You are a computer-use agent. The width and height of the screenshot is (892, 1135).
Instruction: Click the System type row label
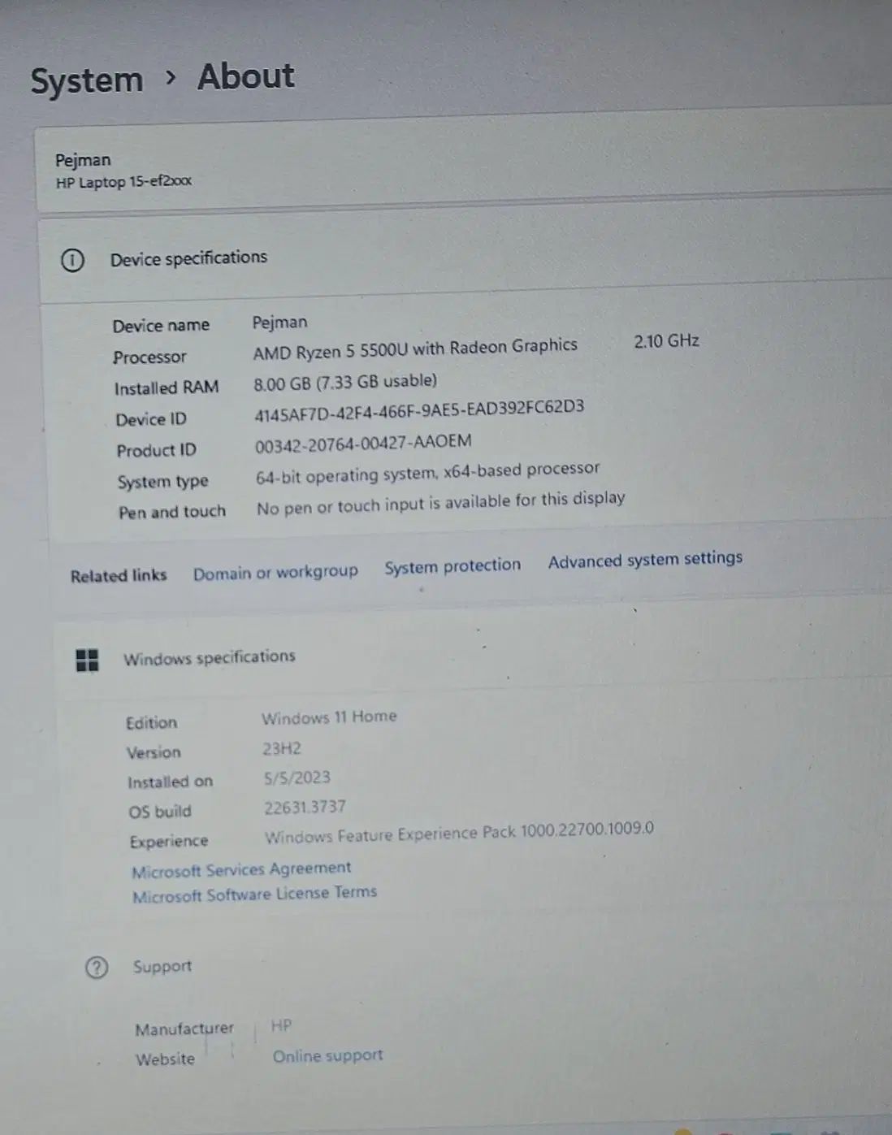(162, 482)
